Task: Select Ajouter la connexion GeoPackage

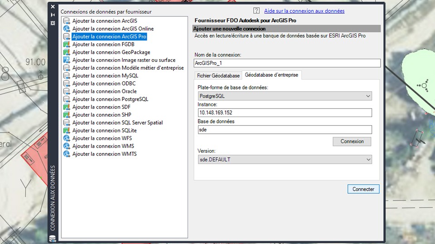Action: pyautogui.click(x=111, y=52)
